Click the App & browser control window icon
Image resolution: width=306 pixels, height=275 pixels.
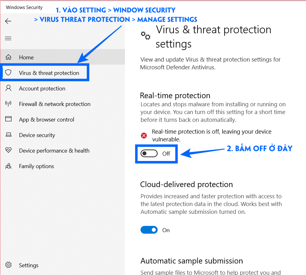8,119
